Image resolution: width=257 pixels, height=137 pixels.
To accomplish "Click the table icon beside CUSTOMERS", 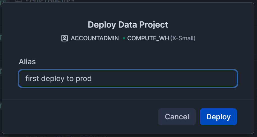I will [x=19, y=1].
